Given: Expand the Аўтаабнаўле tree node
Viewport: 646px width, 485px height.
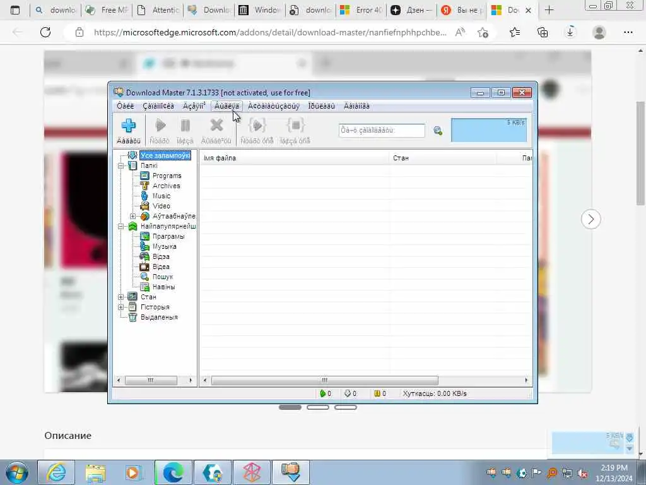Looking at the screenshot, I should [x=132, y=216].
